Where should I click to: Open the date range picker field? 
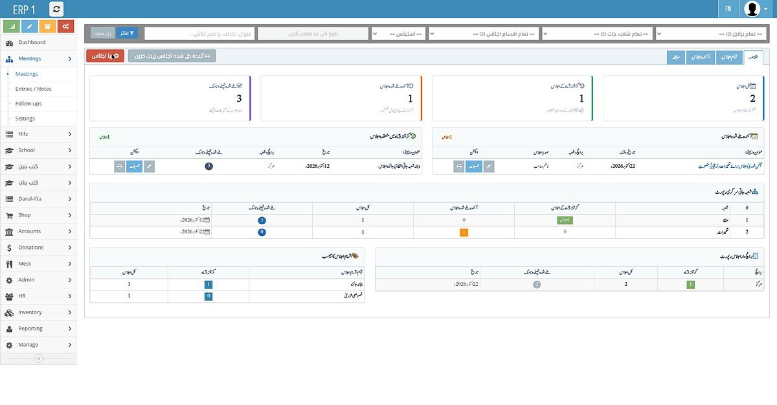pos(313,33)
